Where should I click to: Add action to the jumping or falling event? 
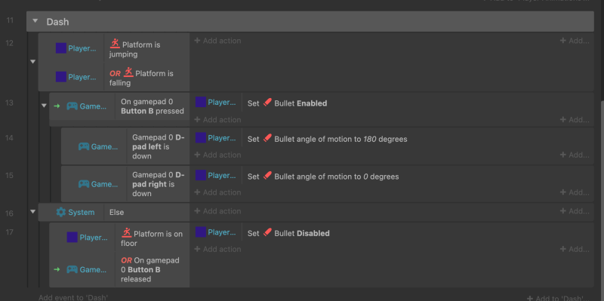pyautogui.click(x=217, y=41)
